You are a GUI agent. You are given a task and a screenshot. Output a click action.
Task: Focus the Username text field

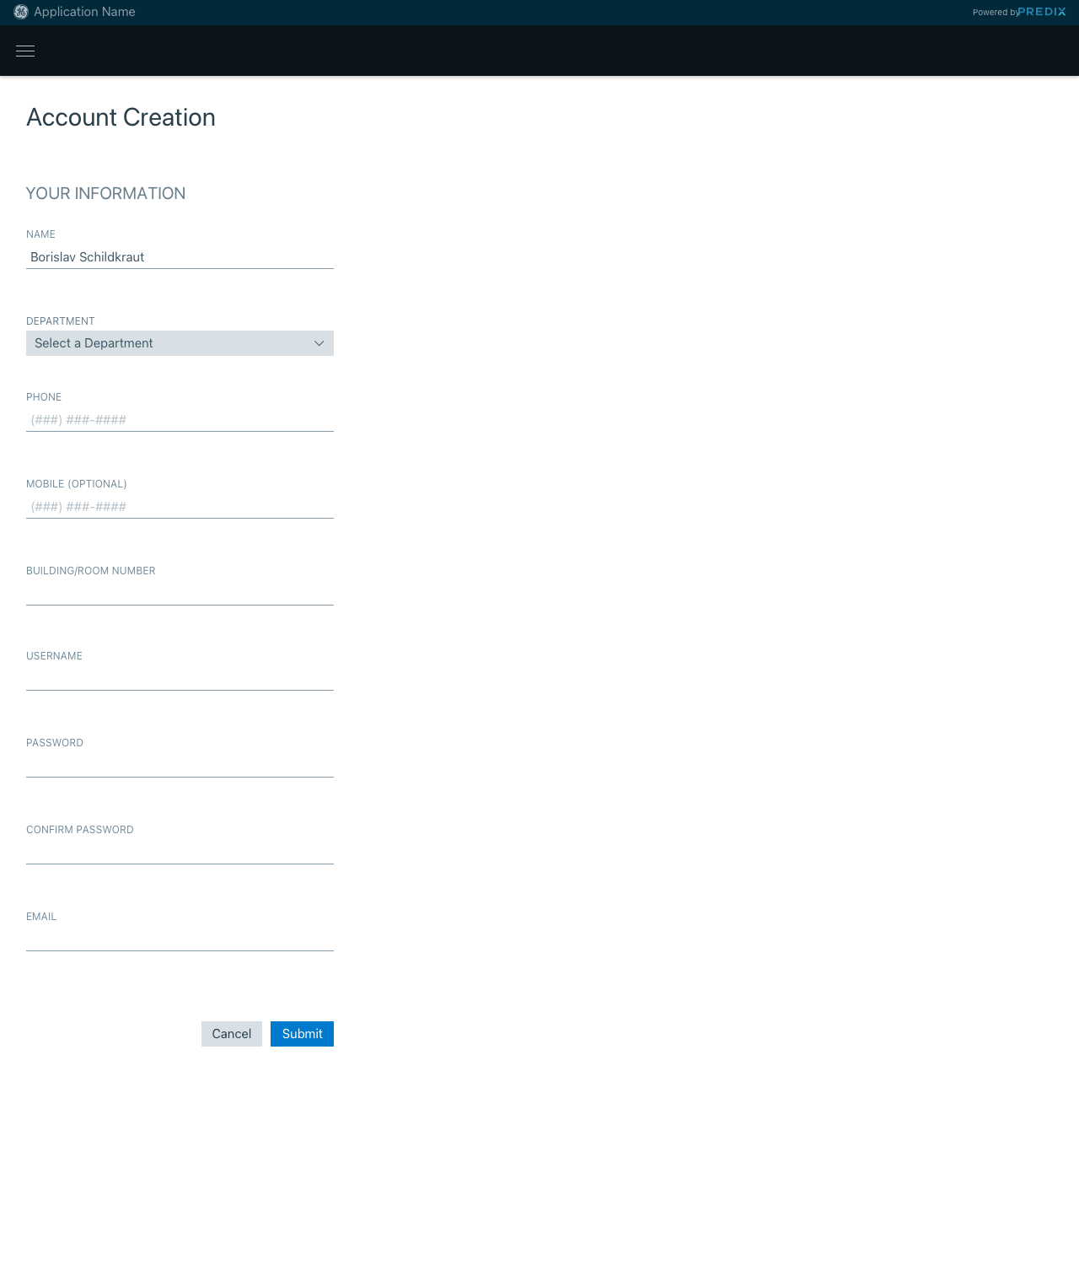[180, 679]
